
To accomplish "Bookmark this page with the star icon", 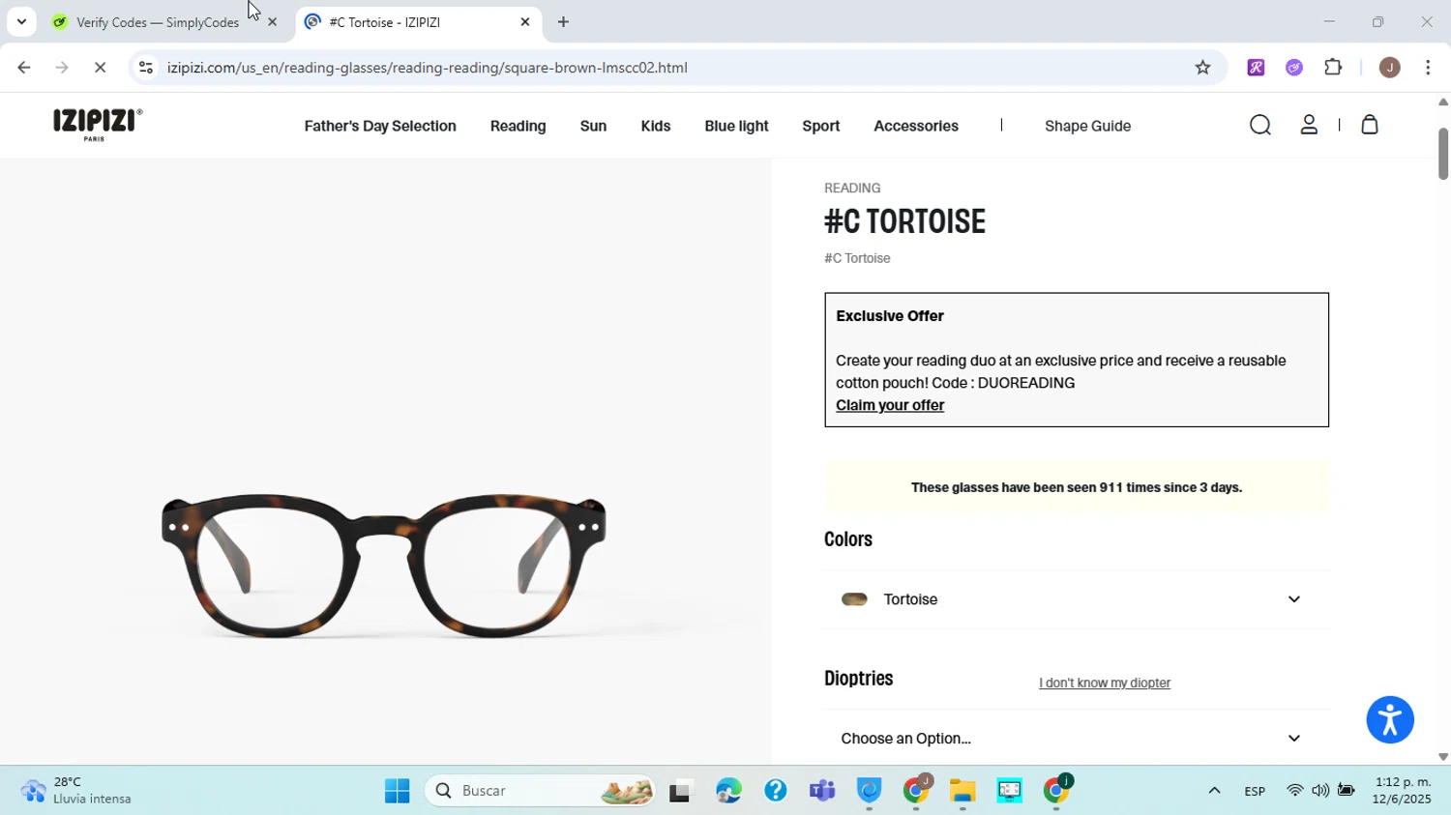I will click(1202, 68).
